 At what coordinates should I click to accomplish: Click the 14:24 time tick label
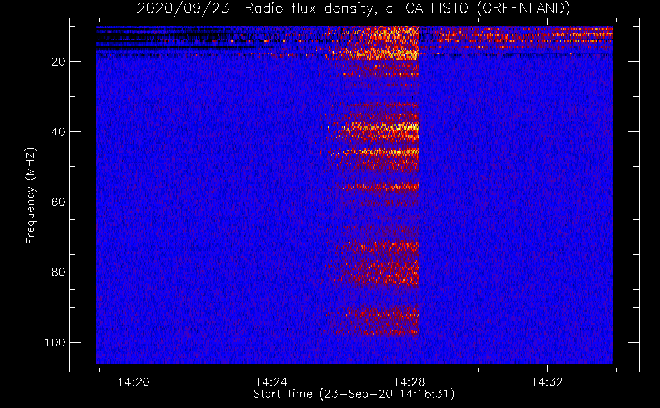271,382
